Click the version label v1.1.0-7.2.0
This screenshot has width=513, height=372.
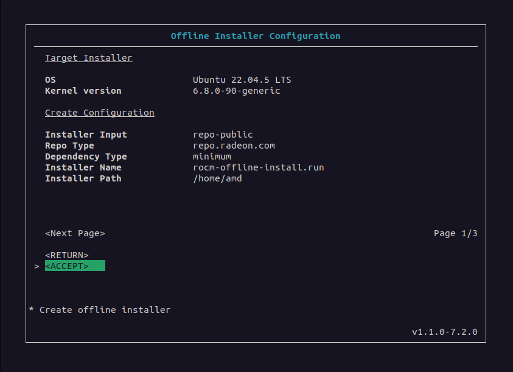444,332
